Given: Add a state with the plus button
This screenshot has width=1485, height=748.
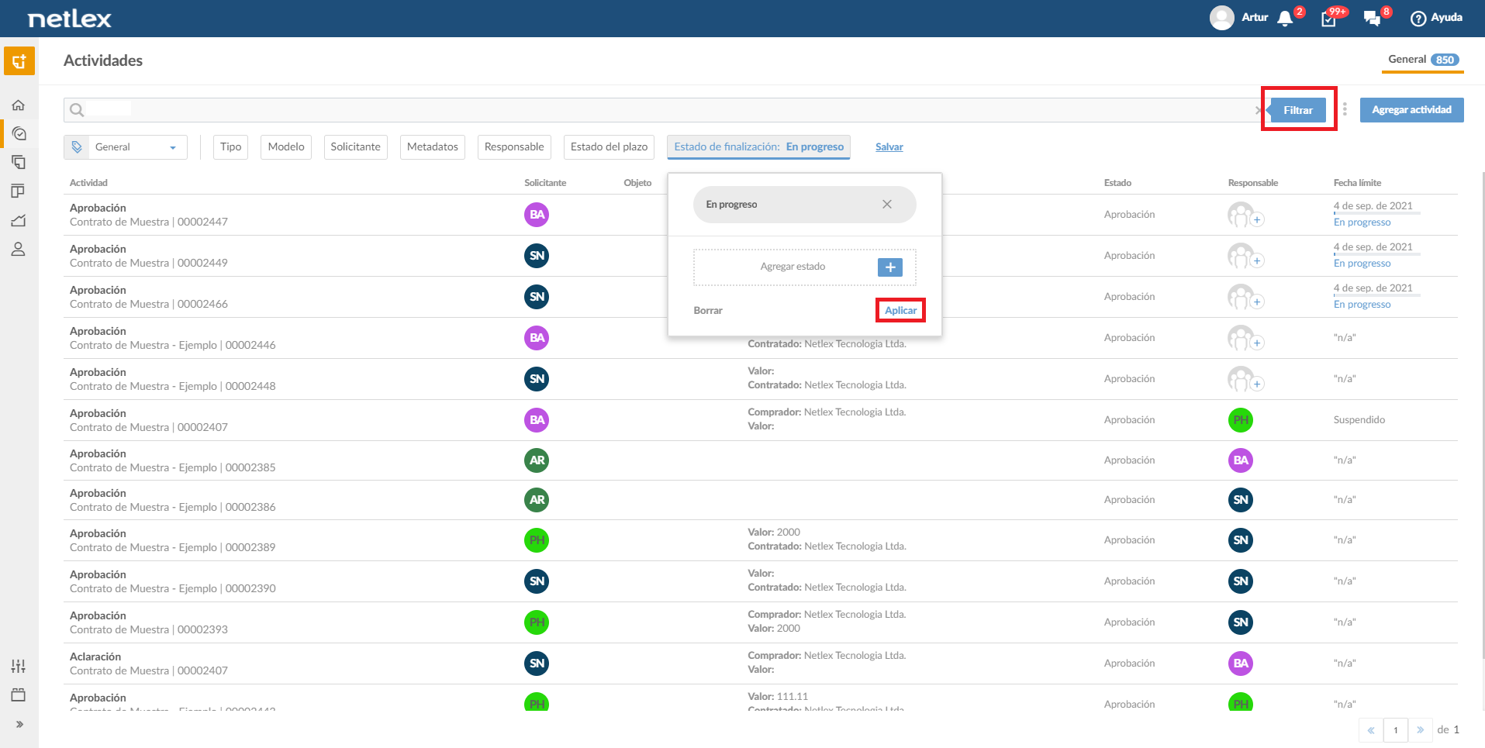Looking at the screenshot, I should [890, 267].
